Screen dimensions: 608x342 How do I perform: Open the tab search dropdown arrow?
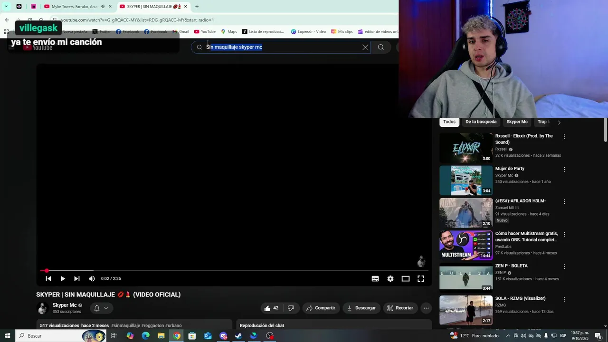pos(6,7)
